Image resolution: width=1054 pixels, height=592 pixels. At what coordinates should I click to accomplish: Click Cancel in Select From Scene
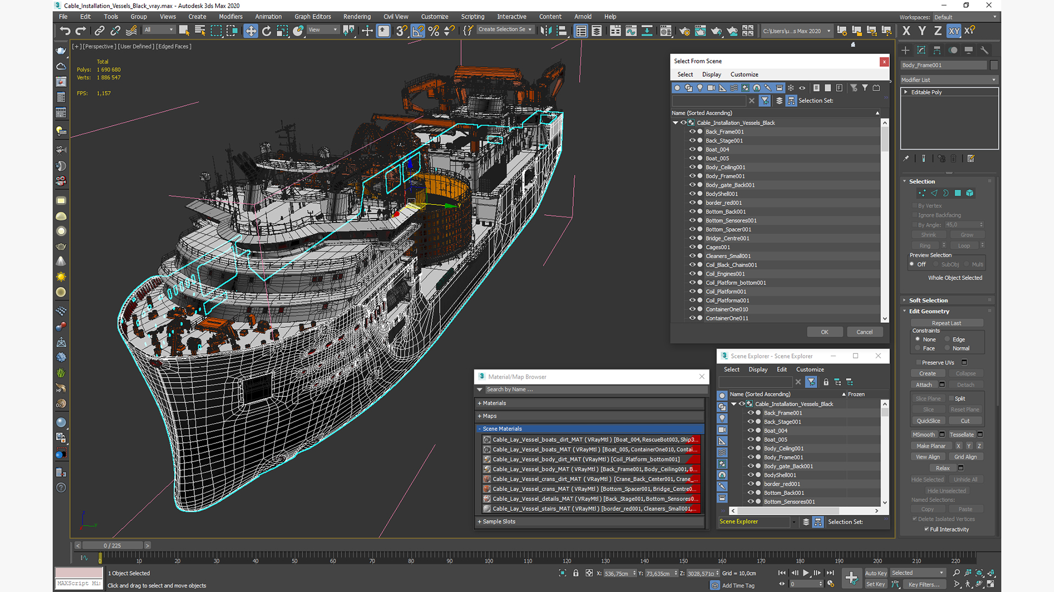coord(865,332)
